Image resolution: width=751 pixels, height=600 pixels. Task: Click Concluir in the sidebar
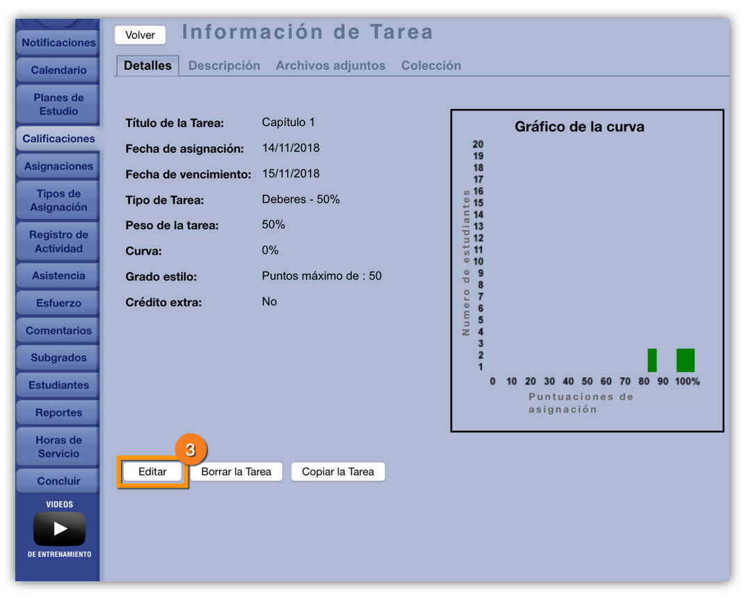(x=58, y=481)
